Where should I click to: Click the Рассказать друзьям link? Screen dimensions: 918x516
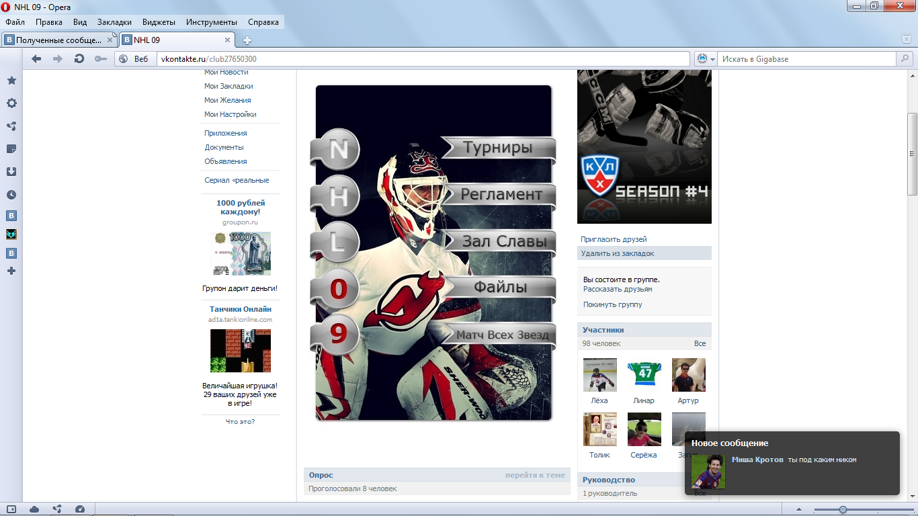[618, 289]
